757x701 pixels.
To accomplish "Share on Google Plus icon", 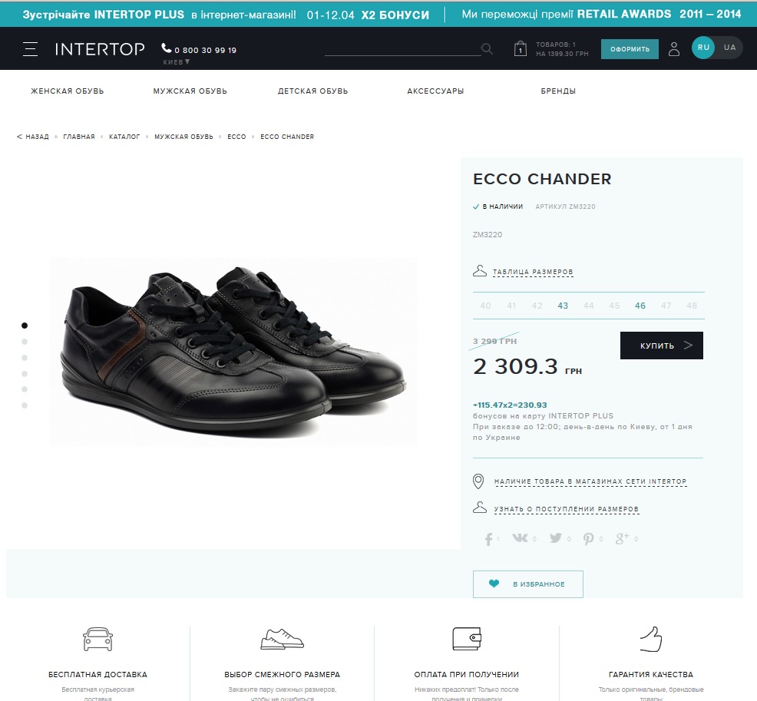I will 623,538.
